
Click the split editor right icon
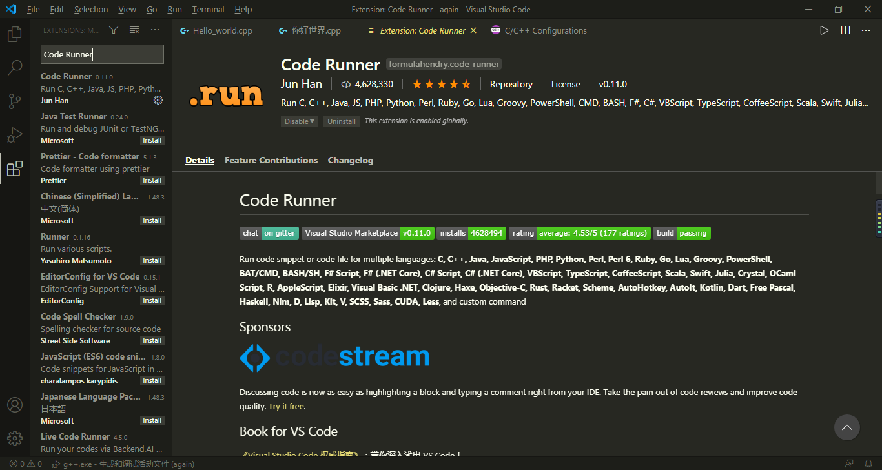[845, 30]
